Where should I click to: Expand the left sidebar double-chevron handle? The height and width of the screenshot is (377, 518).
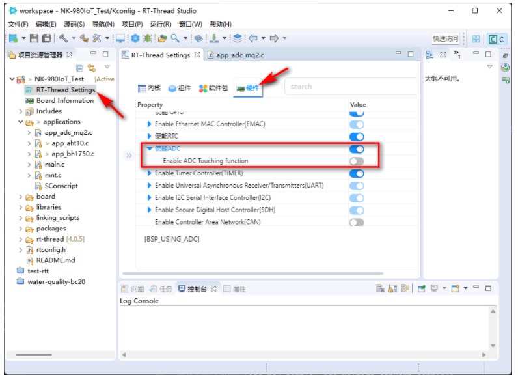click(129, 155)
